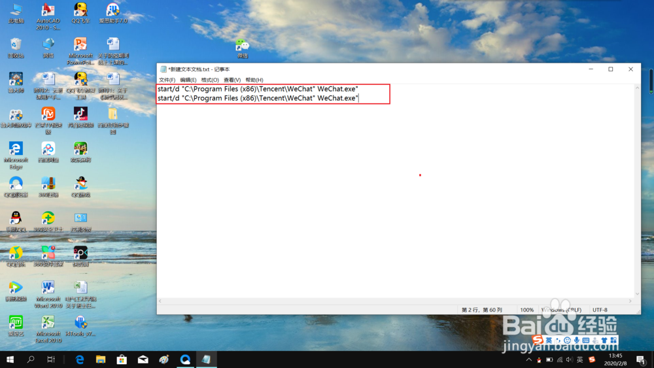Open the 编辑(E) menu in Notepad

tap(188, 80)
